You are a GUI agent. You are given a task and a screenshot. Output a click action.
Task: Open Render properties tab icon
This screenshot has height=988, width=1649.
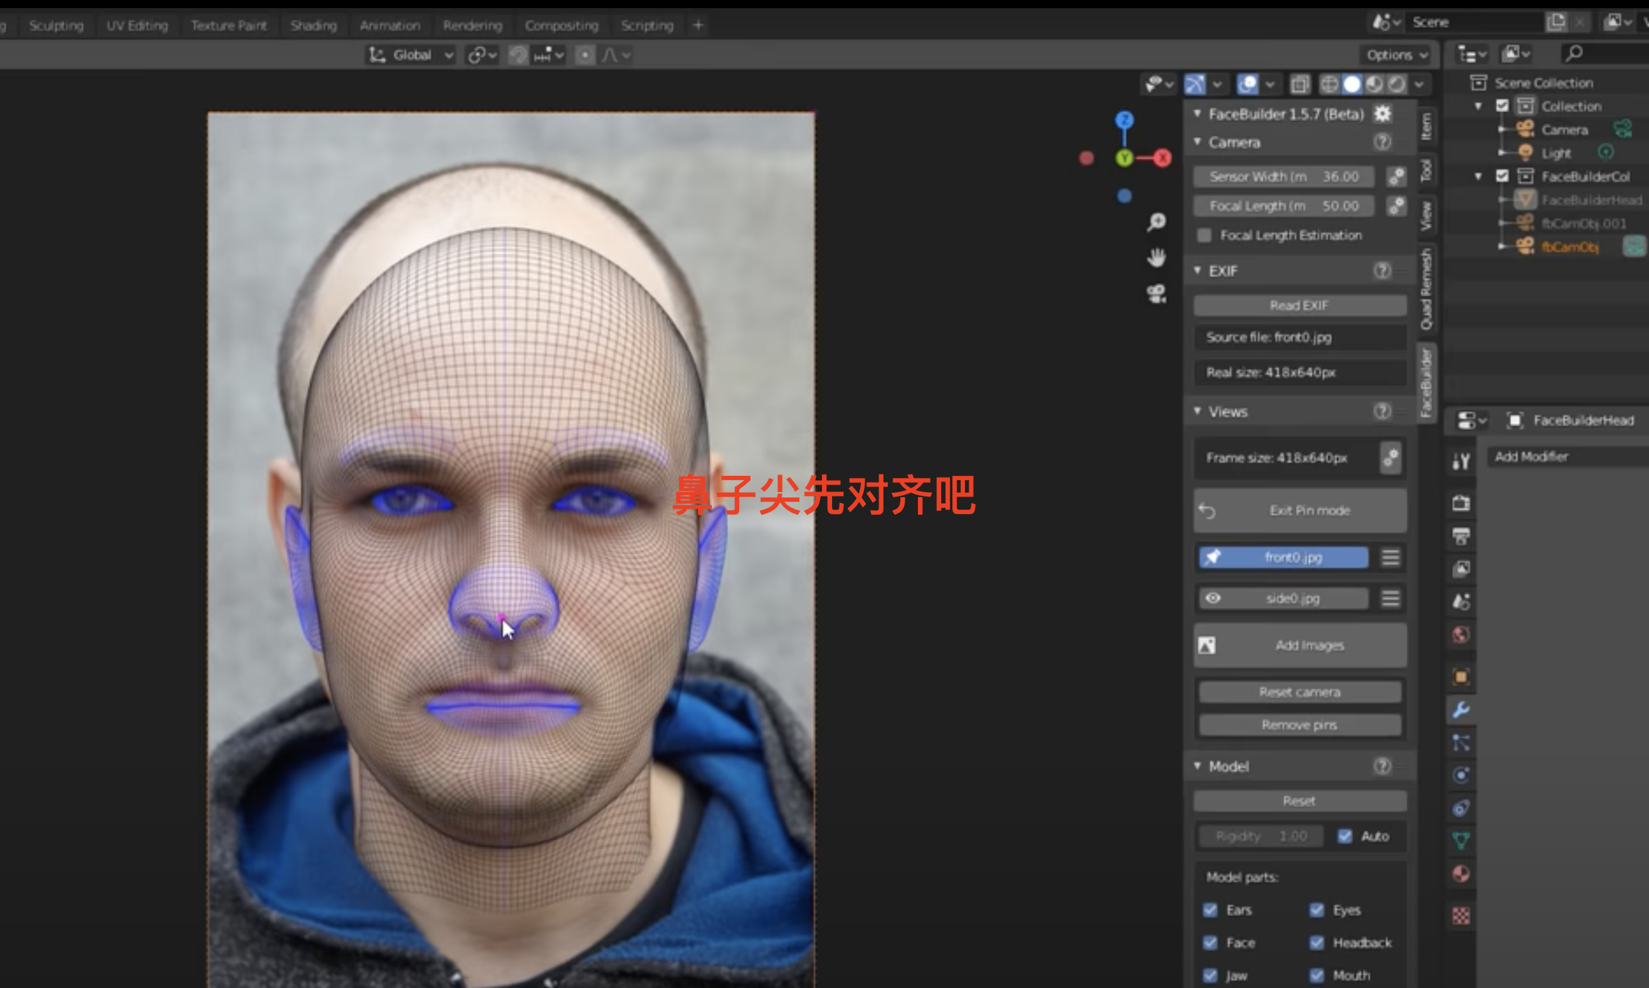coord(1461,503)
